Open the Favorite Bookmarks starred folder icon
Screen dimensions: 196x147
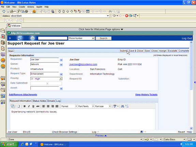point(3,78)
